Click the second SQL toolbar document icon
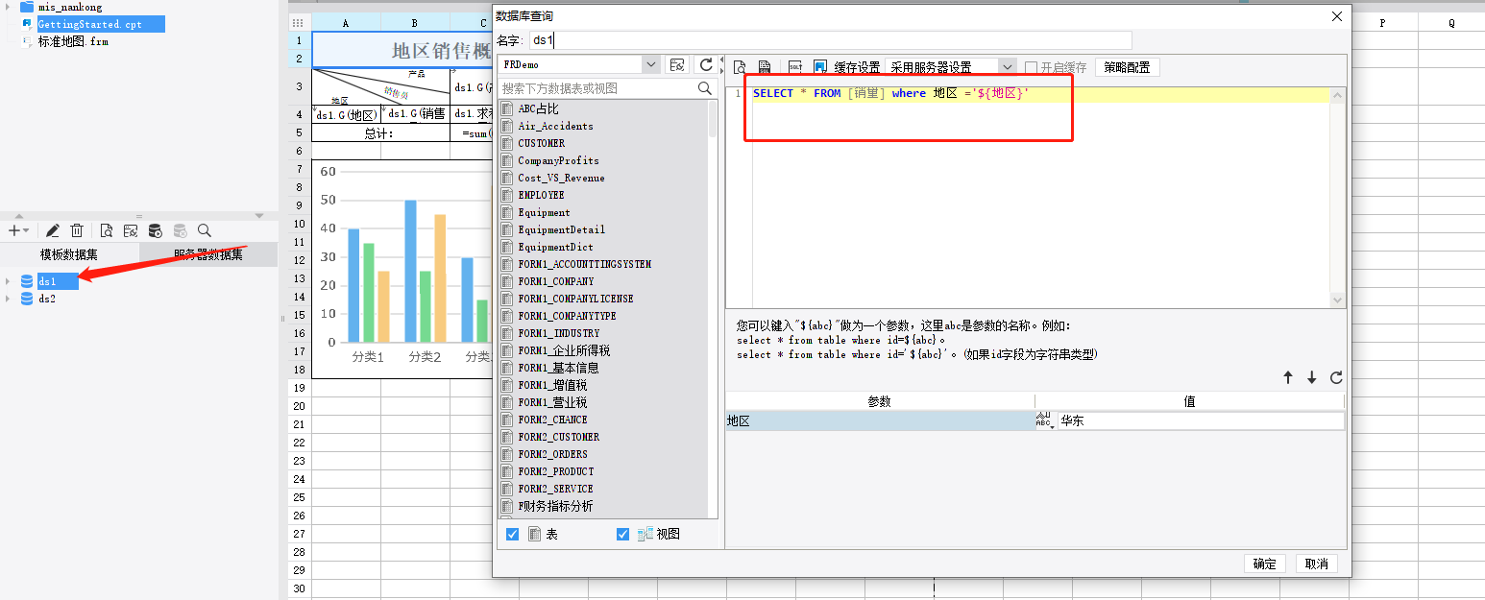The image size is (1485, 600). click(765, 67)
